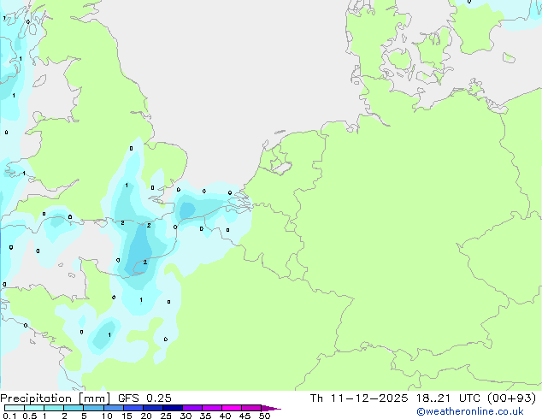
Task: Click the legend scale label 15
Action: [127, 416]
